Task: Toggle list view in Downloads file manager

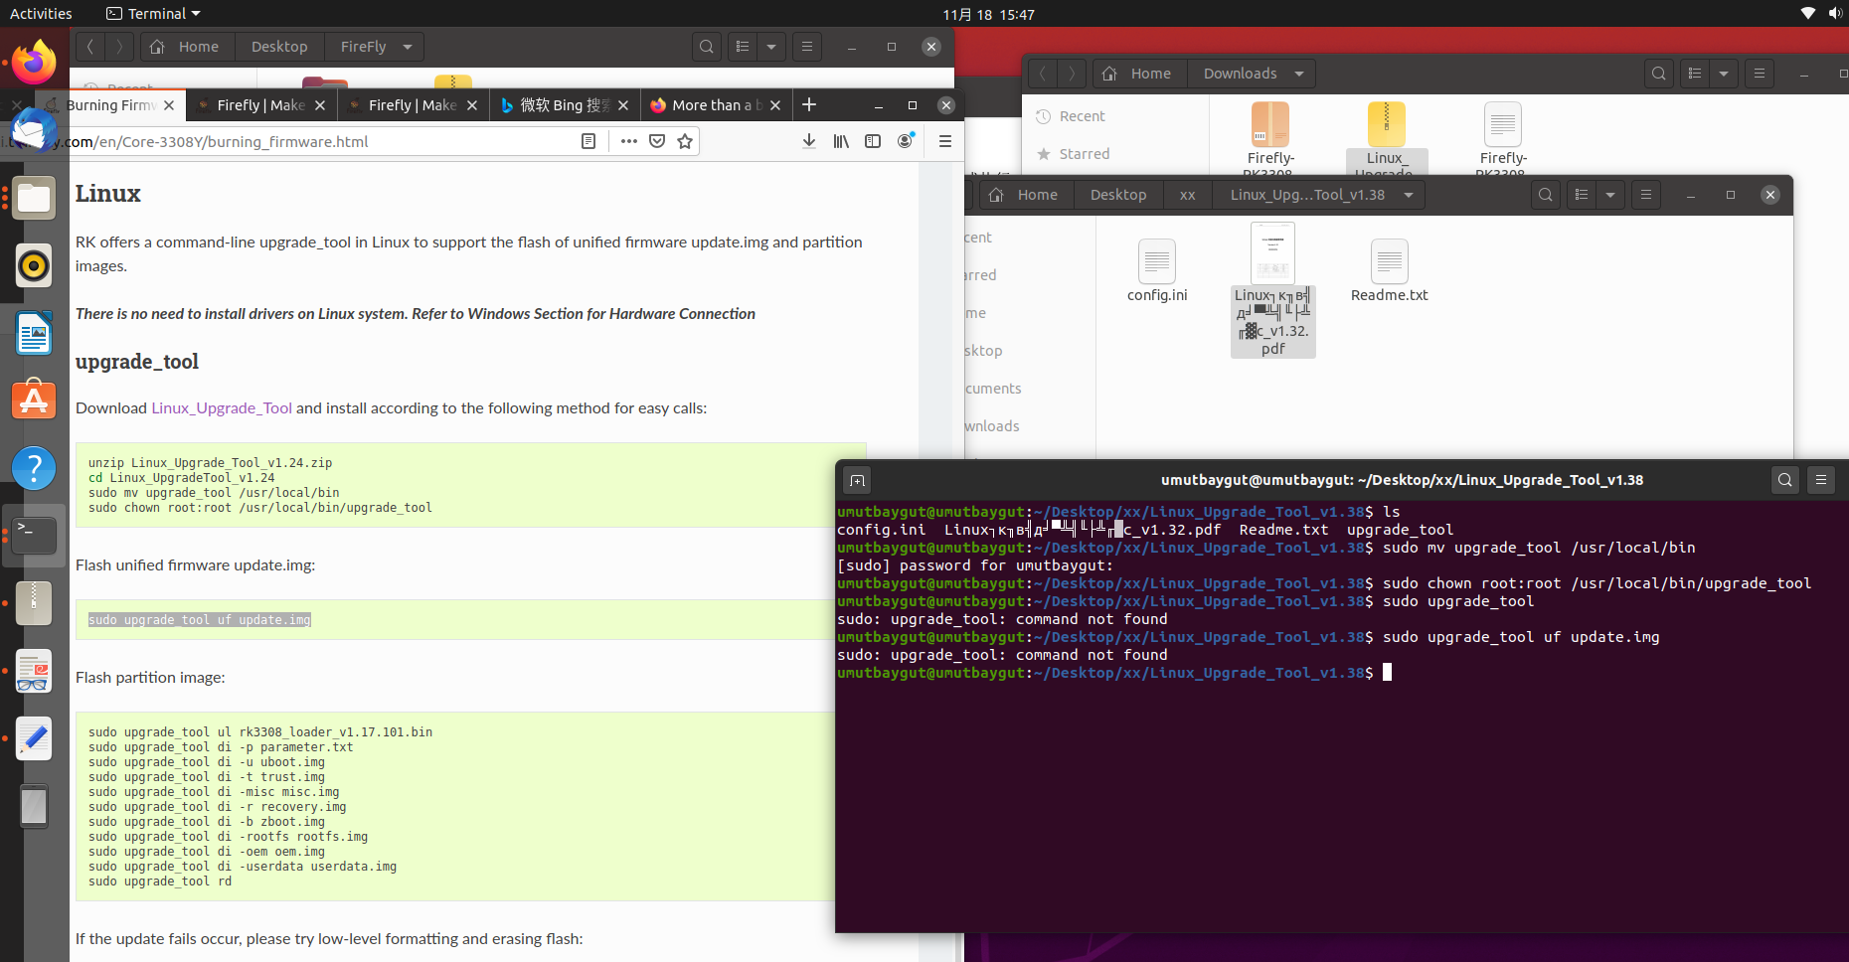Action: [x=1696, y=74]
